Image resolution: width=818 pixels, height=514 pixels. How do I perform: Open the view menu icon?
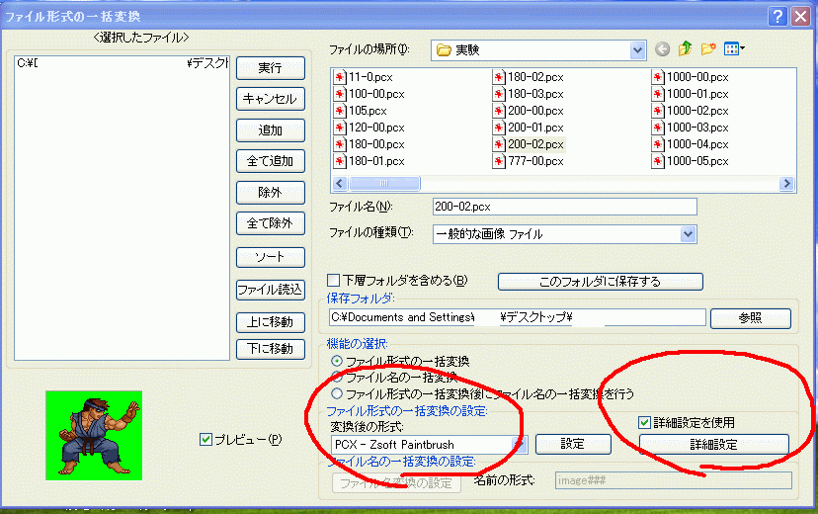tap(734, 48)
